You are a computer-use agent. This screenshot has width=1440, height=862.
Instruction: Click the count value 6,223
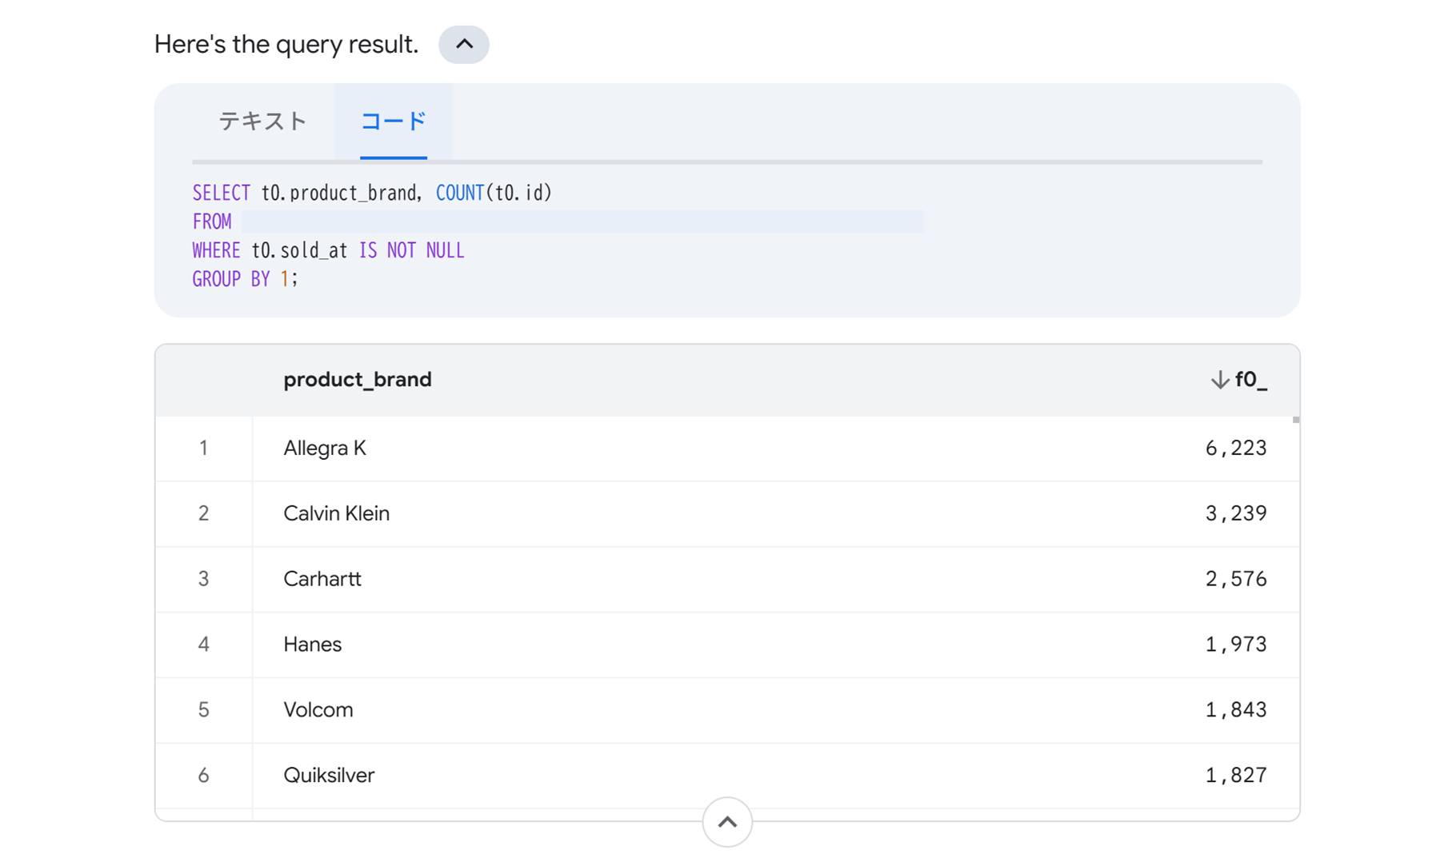[1236, 448]
